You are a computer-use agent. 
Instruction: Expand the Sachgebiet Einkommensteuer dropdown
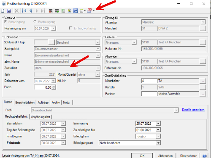click(97, 49)
